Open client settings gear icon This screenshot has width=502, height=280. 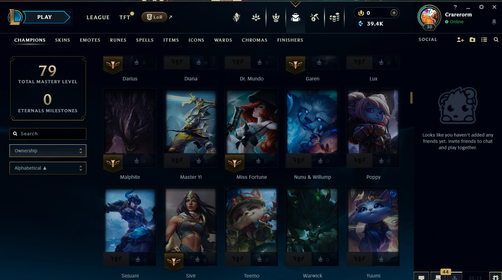pos(481,7)
